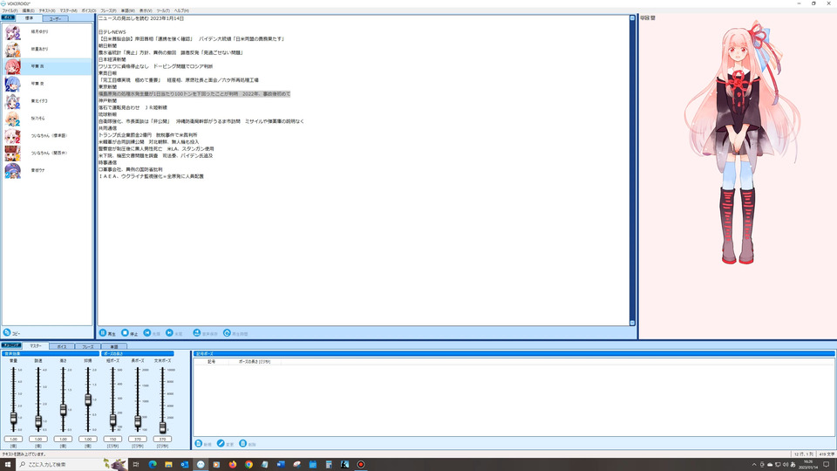Open Firefox from the taskbar

pyautogui.click(x=233, y=464)
